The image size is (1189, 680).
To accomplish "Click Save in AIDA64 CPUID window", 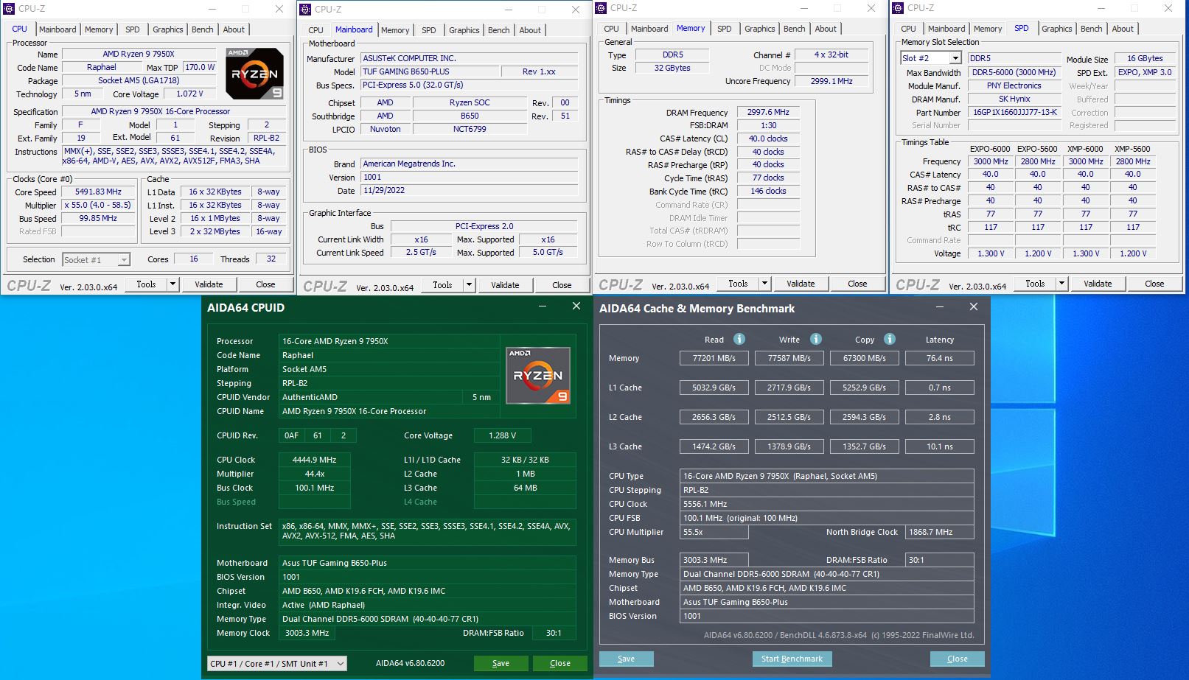I will (x=501, y=663).
